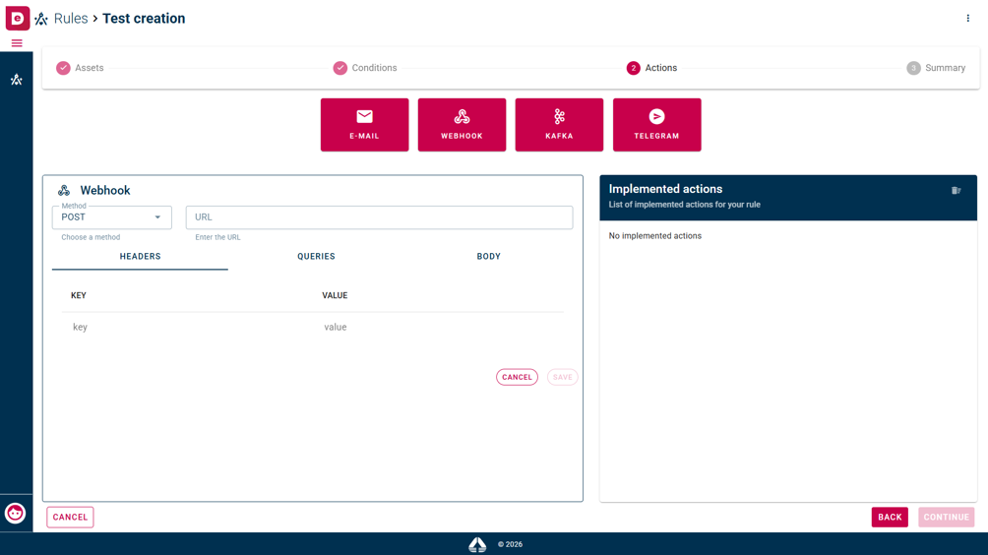This screenshot has width=988, height=555.
Task: Click the VALUE column header
Action: [335, 295]
